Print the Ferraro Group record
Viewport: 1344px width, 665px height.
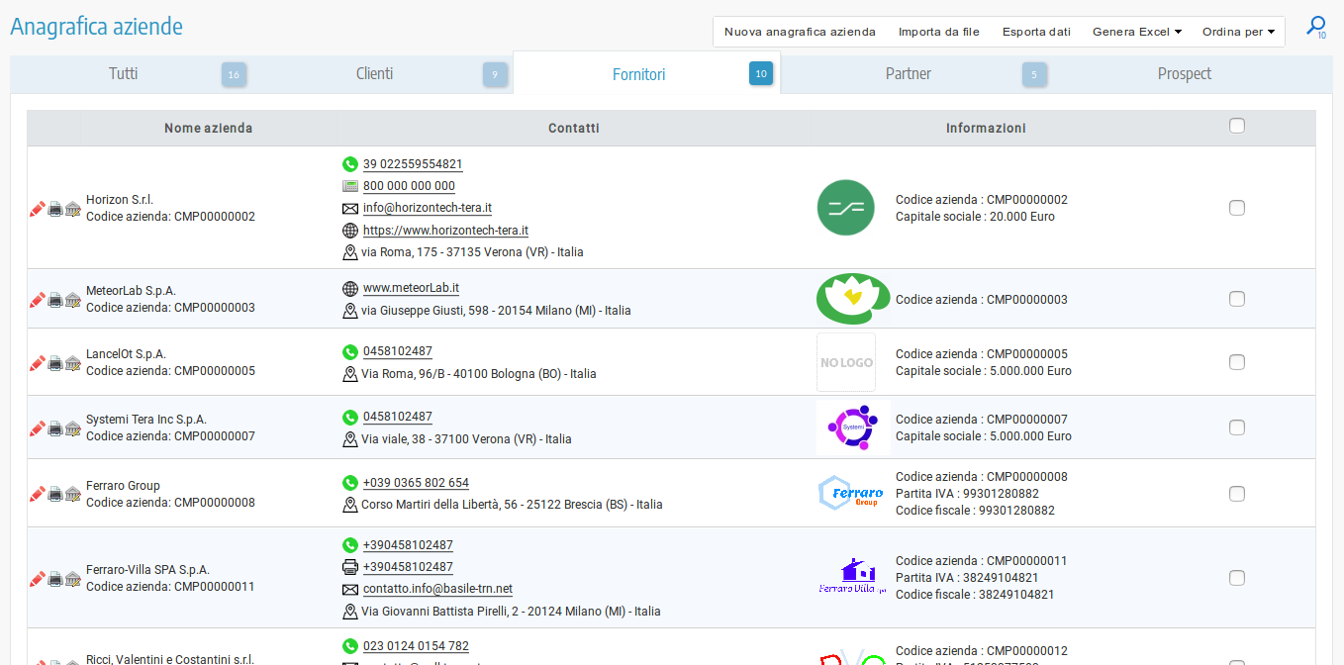coord(55,494)
